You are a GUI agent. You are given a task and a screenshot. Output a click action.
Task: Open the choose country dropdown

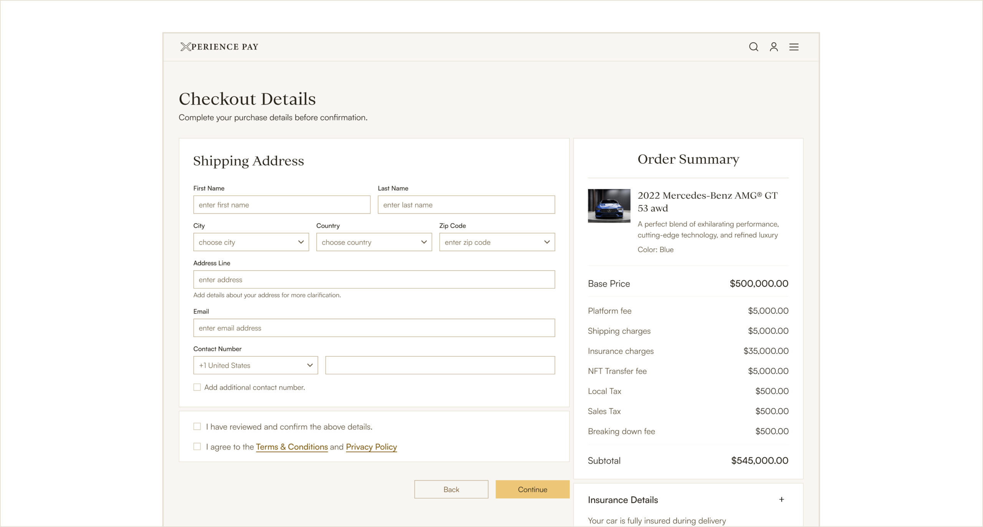pyautogui.click(x=374, y=242)
